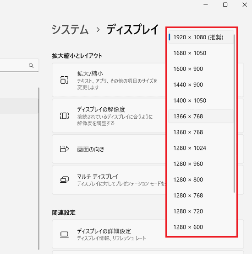
Task: Open 拡大/縮小 setting card
Action: click(x=109, y=80)
